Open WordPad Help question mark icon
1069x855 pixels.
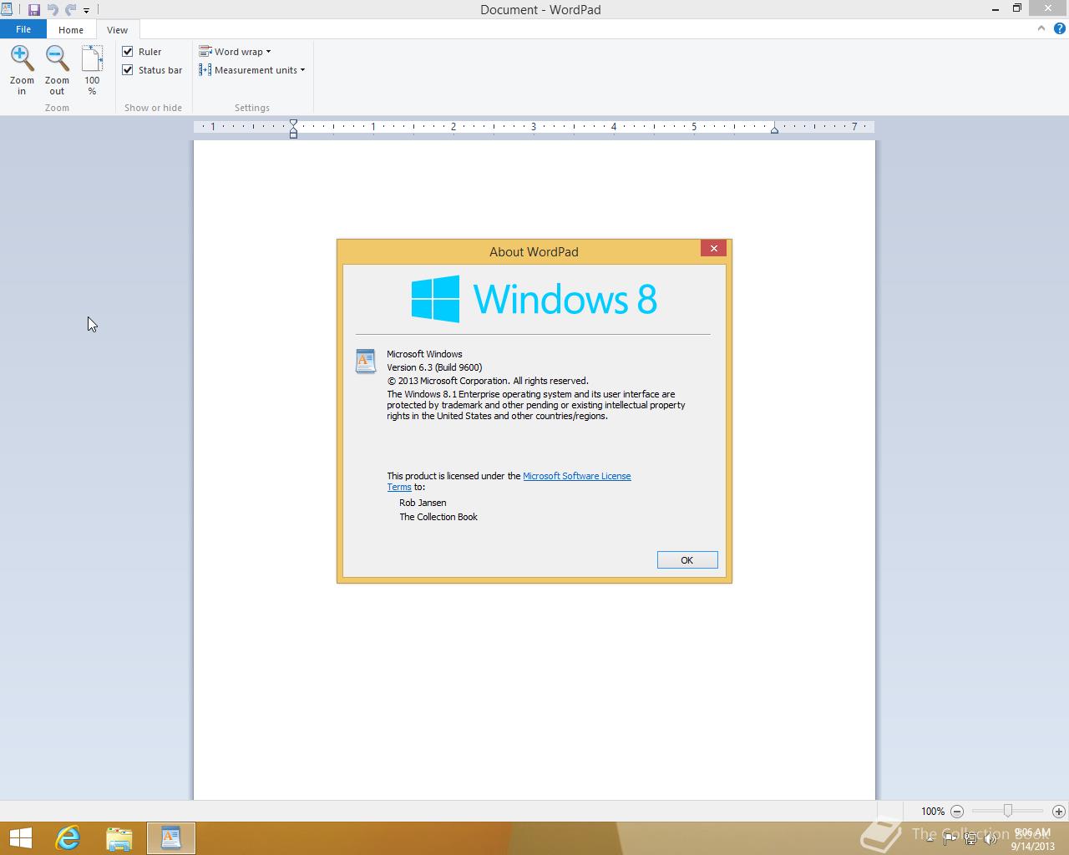[1059, 28]
